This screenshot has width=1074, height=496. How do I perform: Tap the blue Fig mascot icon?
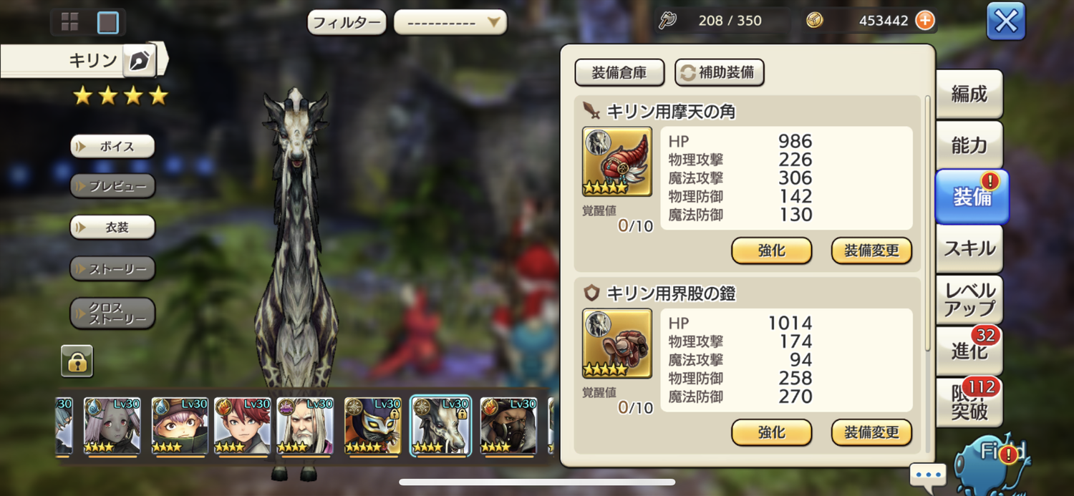pyautogui.click(x=994, y=462)
